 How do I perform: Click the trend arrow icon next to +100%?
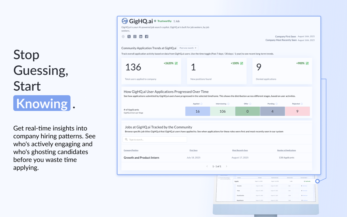click(242, 63)
